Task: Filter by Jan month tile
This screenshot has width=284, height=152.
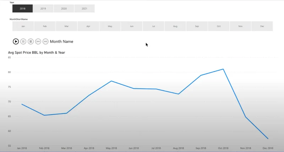Action: pyautogui.click(x=23, y=26)
